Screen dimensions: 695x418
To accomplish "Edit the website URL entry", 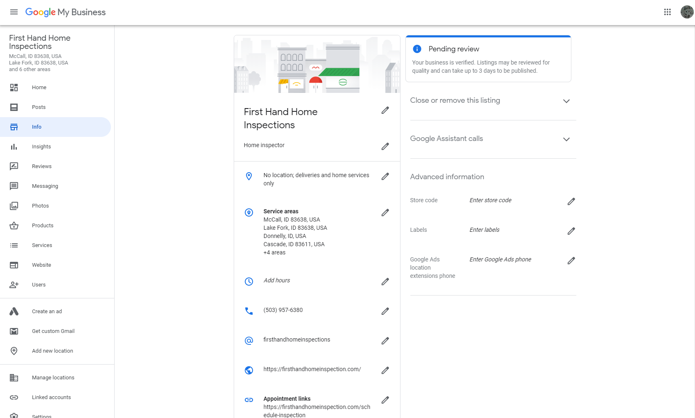I will [x=385, y=370].
